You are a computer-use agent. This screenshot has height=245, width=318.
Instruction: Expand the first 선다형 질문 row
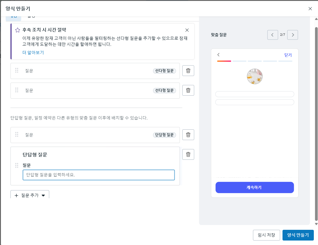(x=89, y=71)
